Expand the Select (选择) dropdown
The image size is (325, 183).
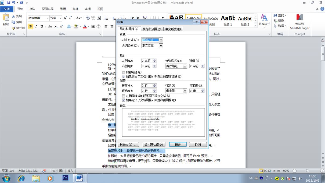[x=286, y=26]
